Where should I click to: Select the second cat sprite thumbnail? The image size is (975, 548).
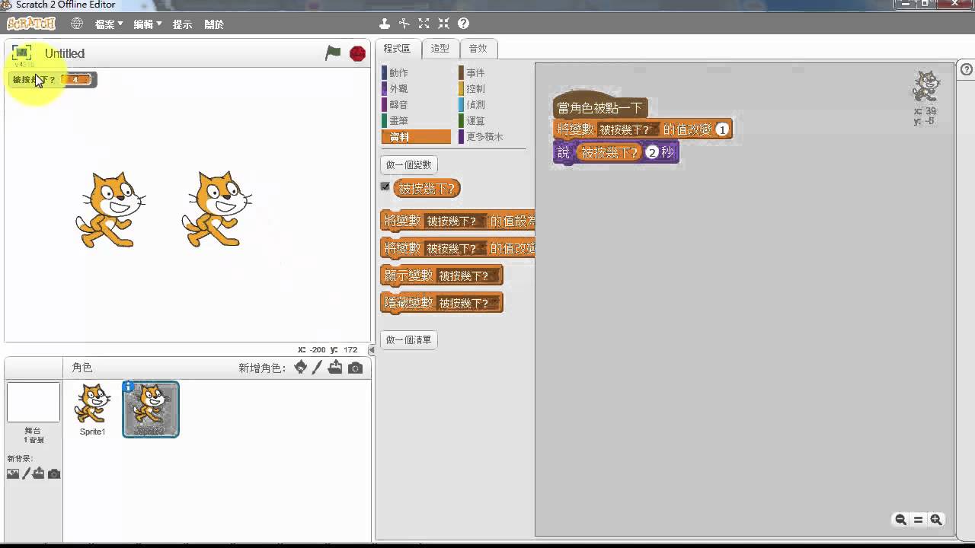[151, 409]
